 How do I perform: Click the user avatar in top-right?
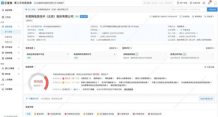coord(215,3)
